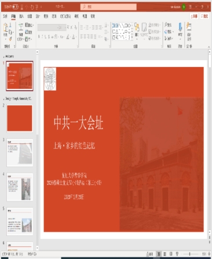
Task: Collapse the ribbon with the chevron arrow
Action: [x=209, y=47]
